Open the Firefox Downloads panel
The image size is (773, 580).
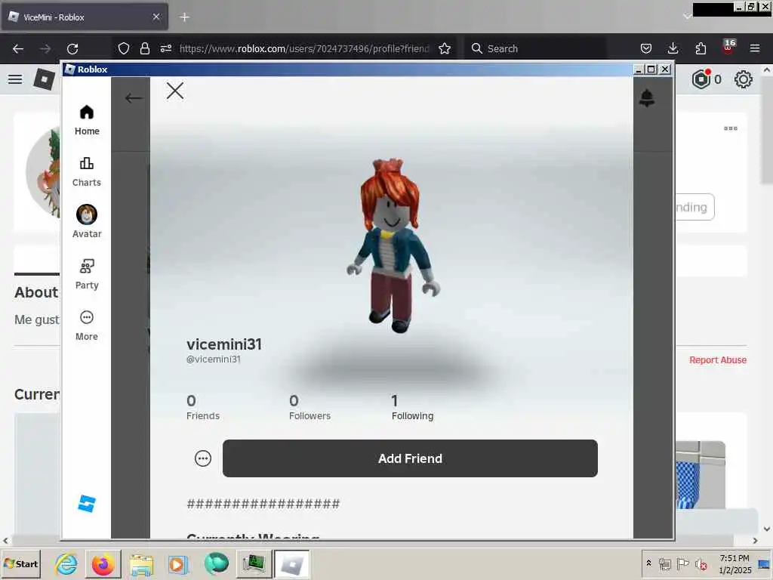673,48
